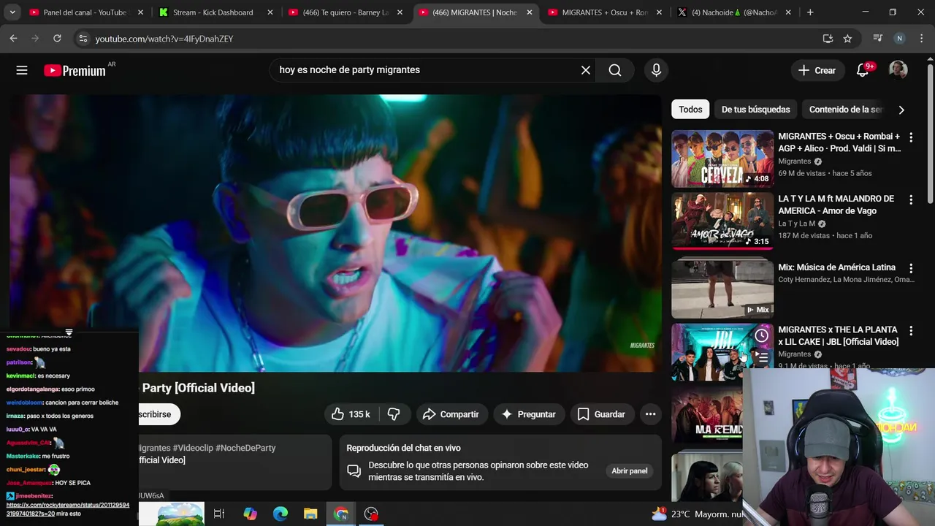
Task: Add JBL video to Watch later
Action: click(761, 335)
